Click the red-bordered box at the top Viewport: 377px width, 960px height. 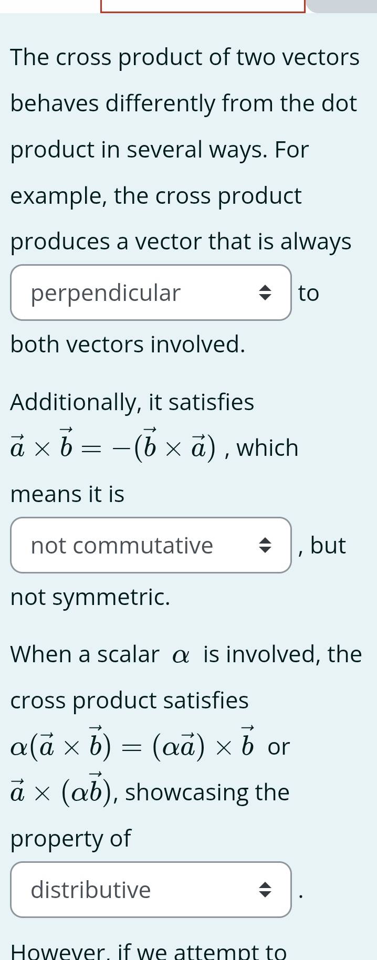(x=203, y=6)
